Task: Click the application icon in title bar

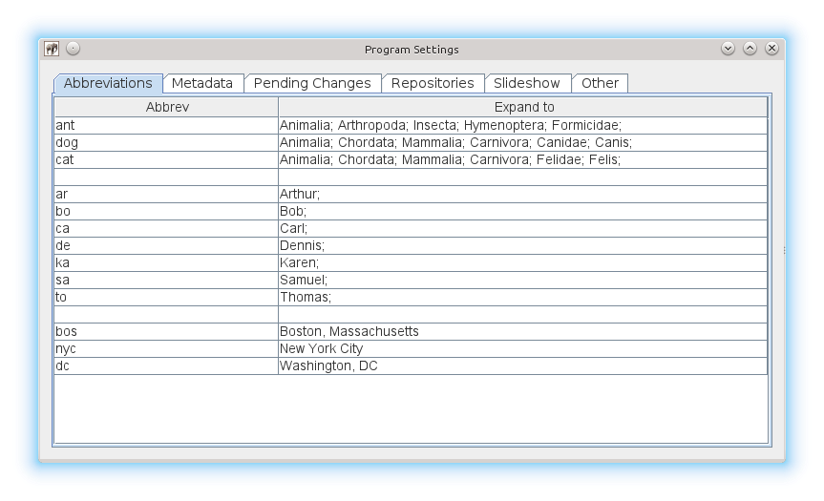Action: click(x=53, y=49)
